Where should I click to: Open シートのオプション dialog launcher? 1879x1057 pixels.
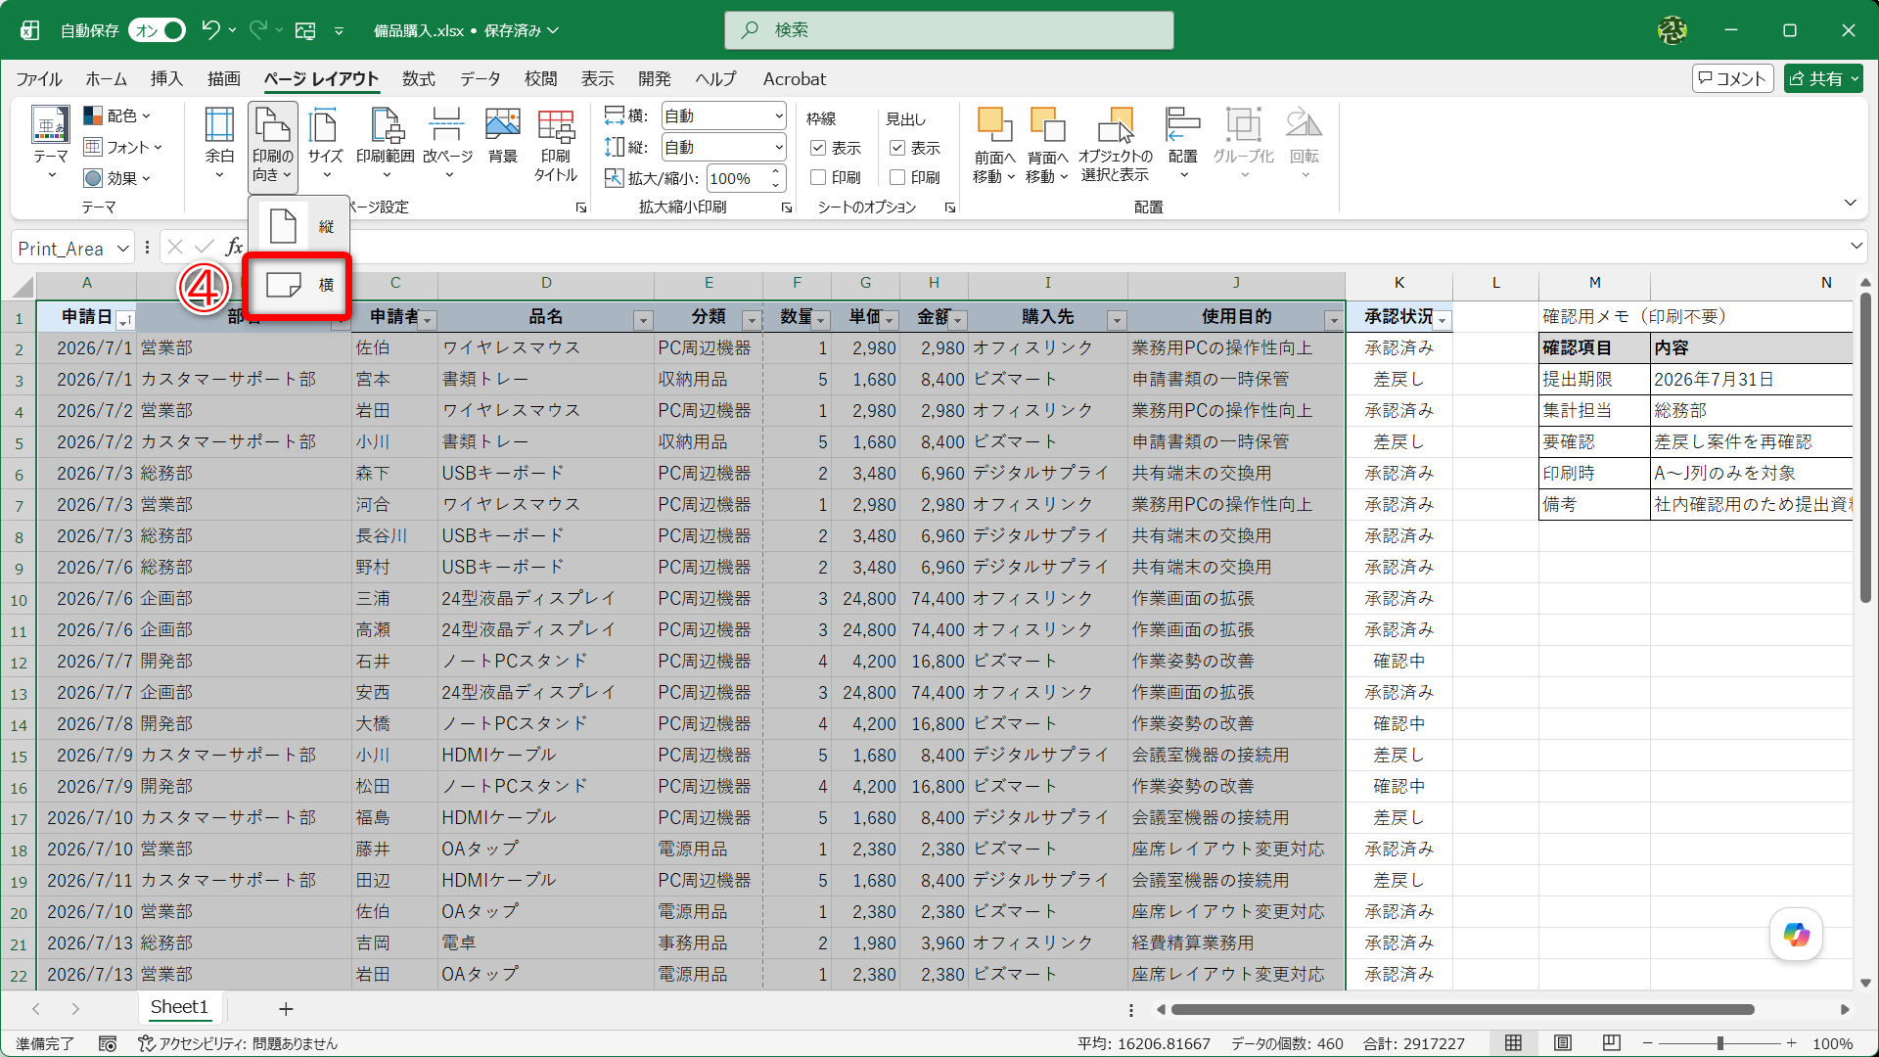(x=949, y=207)
